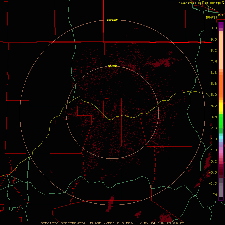Click the 9.0 value on color scale
This screenshot has height=225, width=225.
(x=214, y=39)
